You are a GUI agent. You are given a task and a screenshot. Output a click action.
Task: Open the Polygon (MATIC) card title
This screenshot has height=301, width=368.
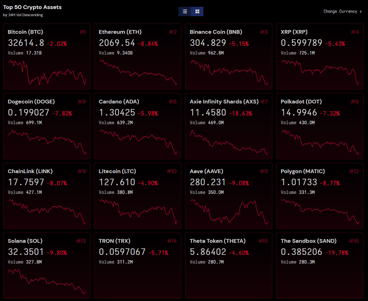click(x=303, y=171)
